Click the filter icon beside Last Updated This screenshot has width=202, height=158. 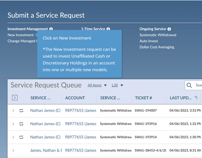(x=196, y=98)
